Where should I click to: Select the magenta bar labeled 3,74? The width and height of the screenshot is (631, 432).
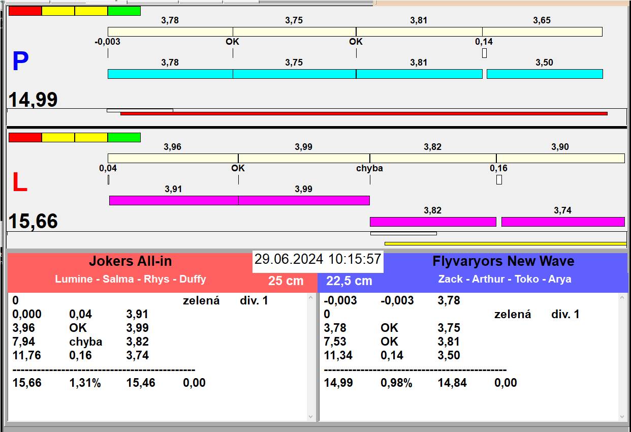563,222
